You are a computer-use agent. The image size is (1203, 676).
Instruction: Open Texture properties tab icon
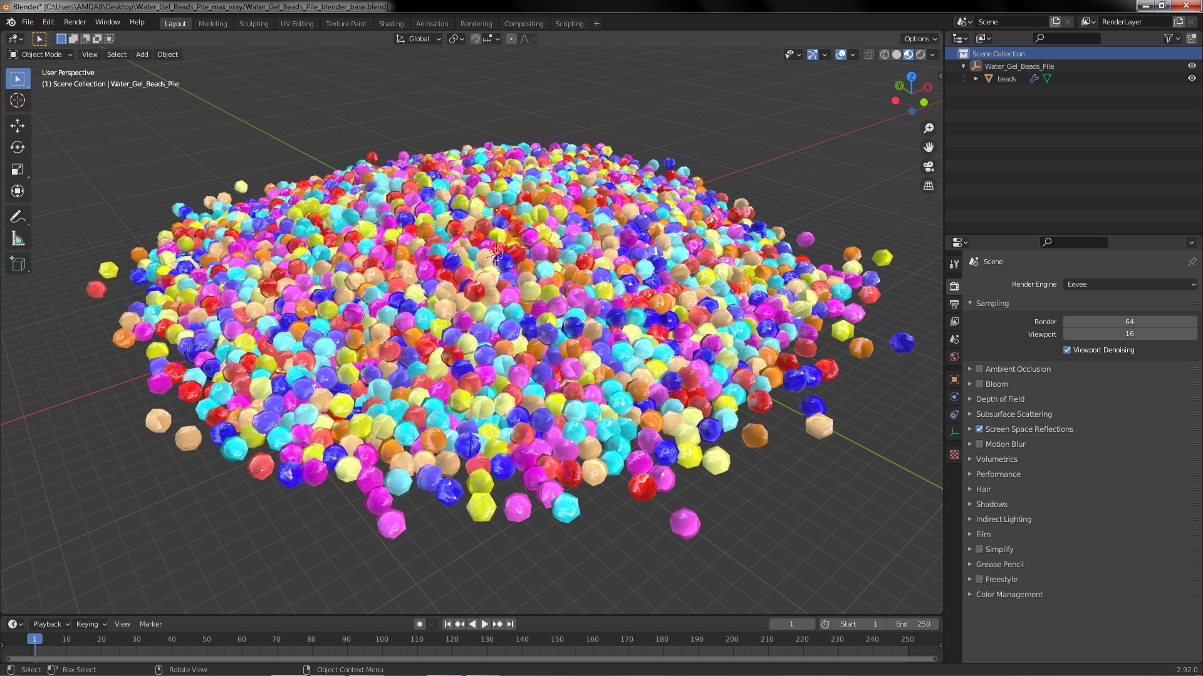954,454
